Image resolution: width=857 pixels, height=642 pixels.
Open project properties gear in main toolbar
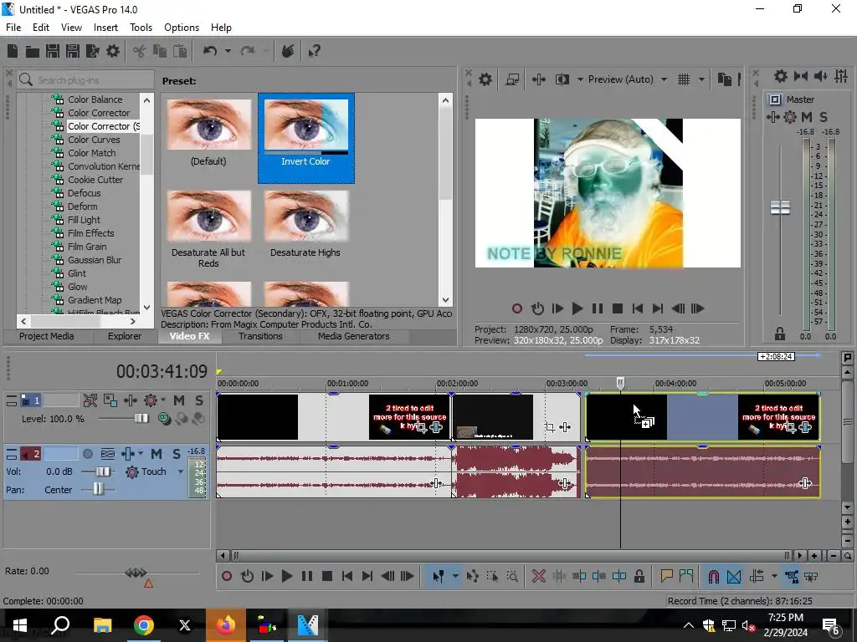pyautogui.click(x=113, y=51)
